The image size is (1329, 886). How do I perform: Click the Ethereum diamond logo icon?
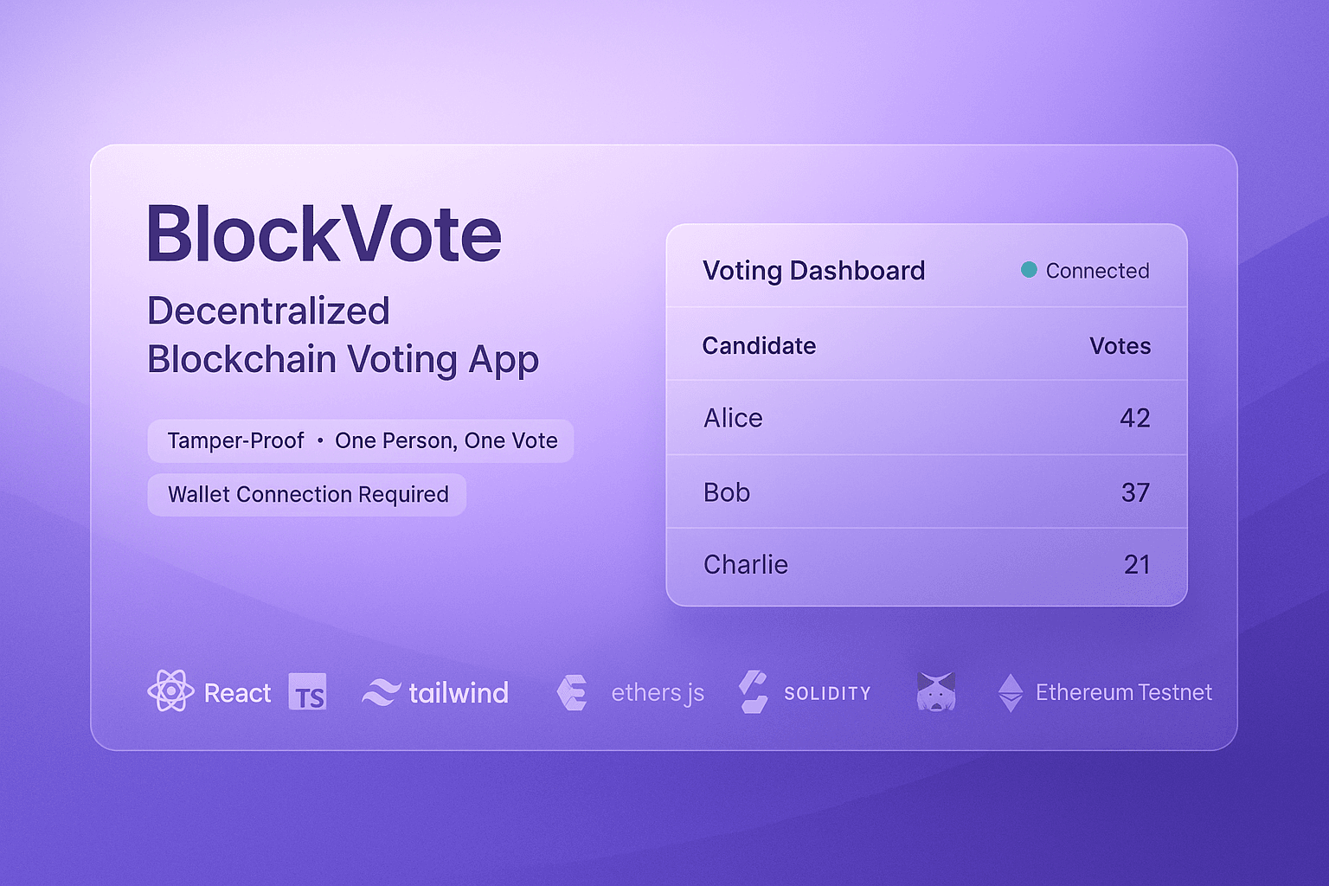1010,692
